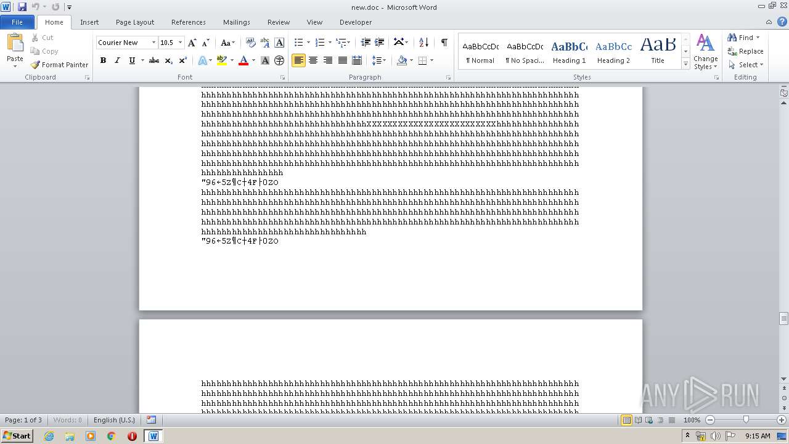This screenshot has width=789, height=444.
Task: Toggle Align Text Left
Action: tap(299, 60)
